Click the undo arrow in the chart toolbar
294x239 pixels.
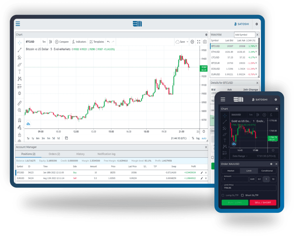click(x=108, y=42)
